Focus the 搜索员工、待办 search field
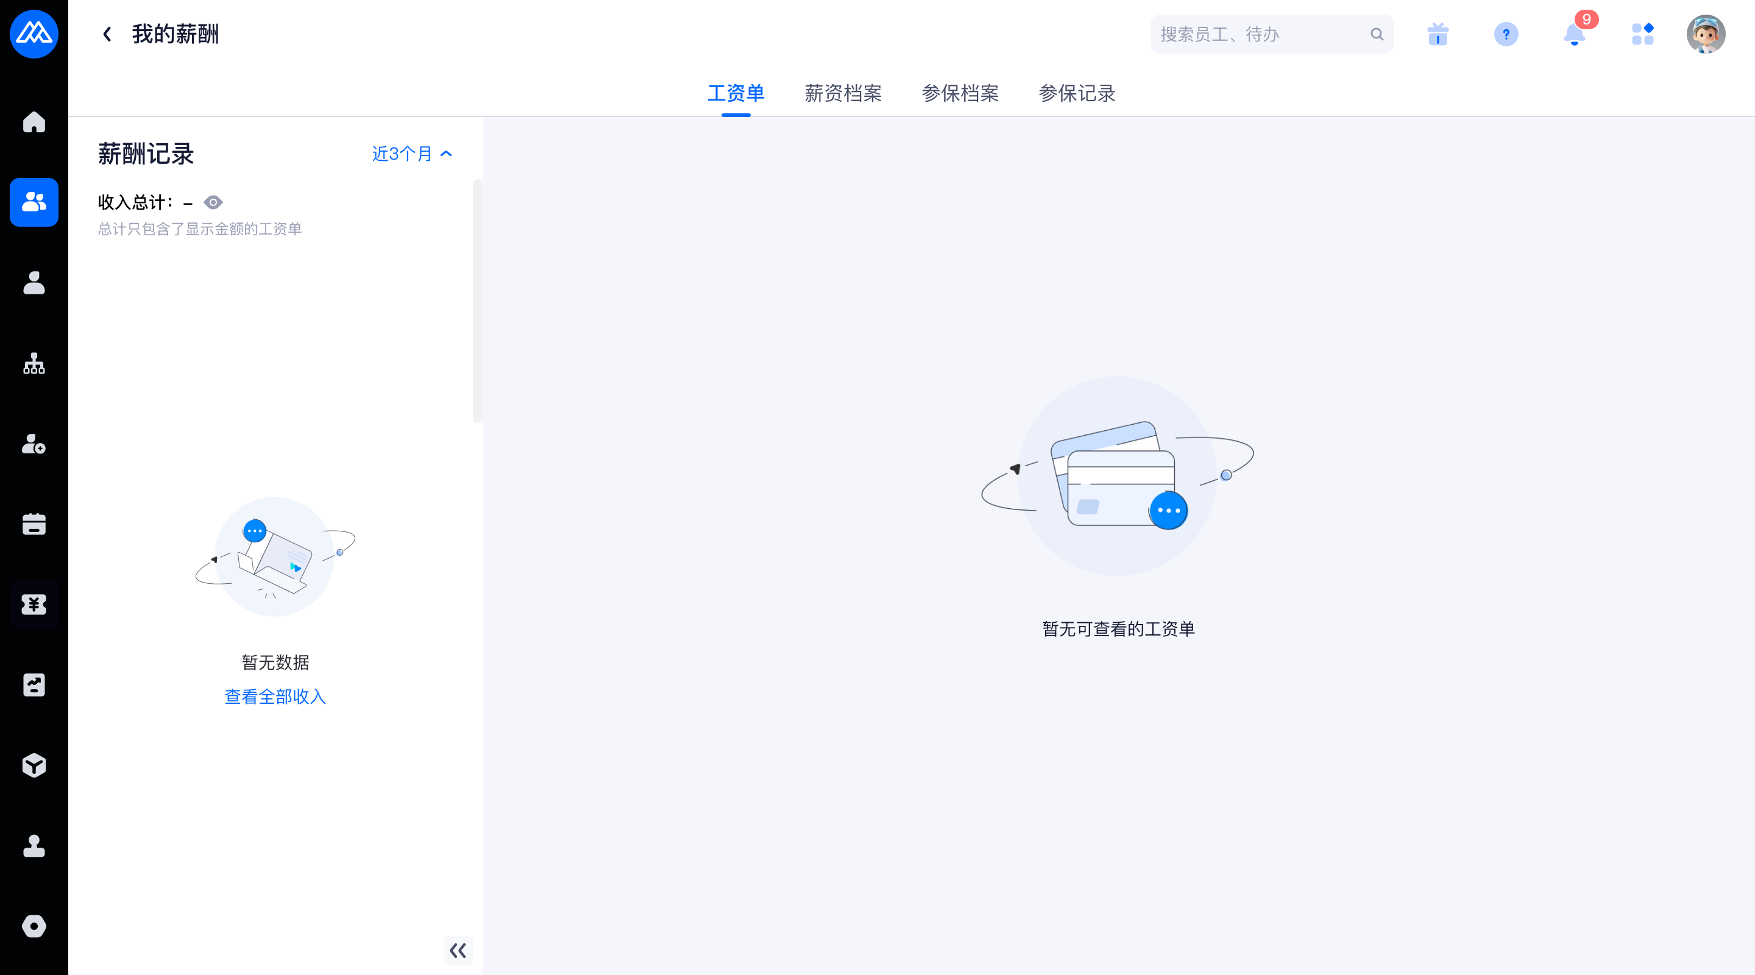Viewport: 1755px width, 975px height. 1260,34
